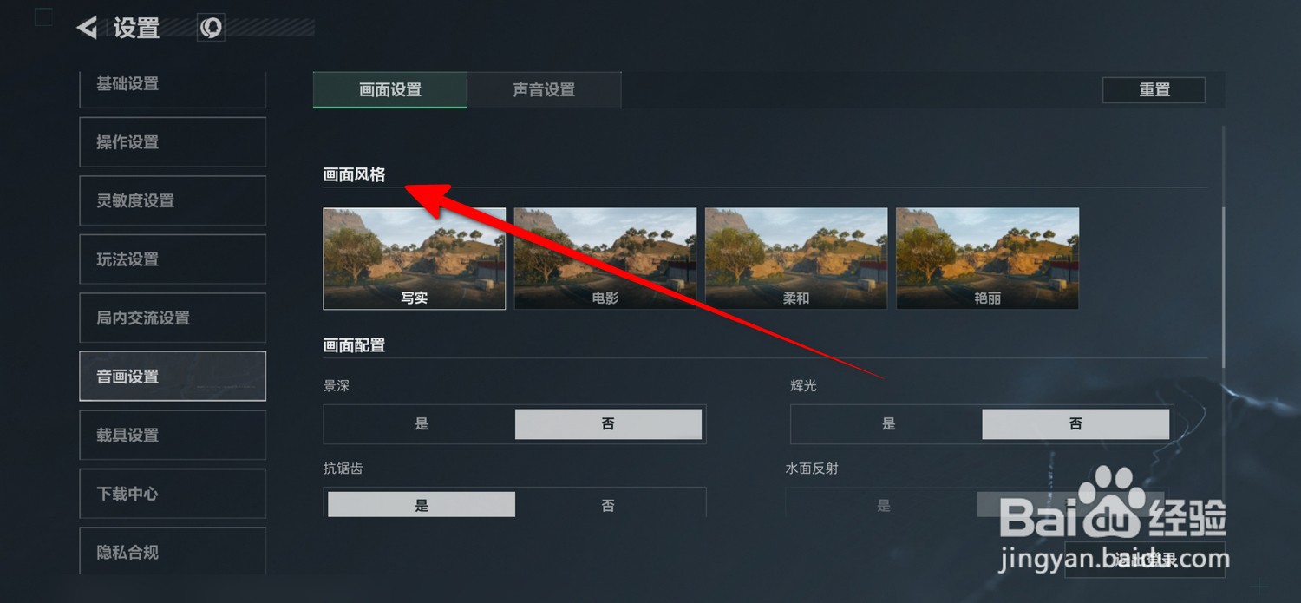Set 景深 to 否
The width and height of the screenshot is (1301, 603).
coord(608,424)
